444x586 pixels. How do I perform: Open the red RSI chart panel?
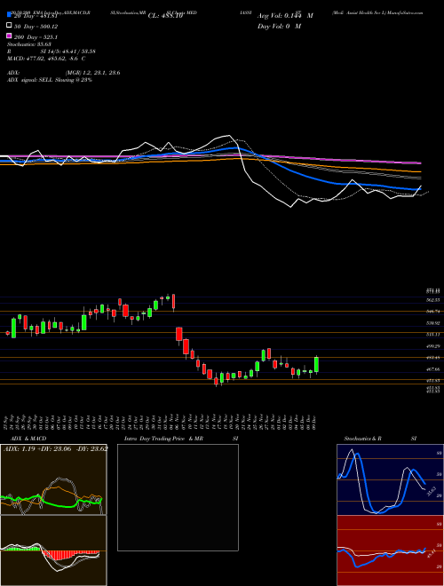pos(390,550)
